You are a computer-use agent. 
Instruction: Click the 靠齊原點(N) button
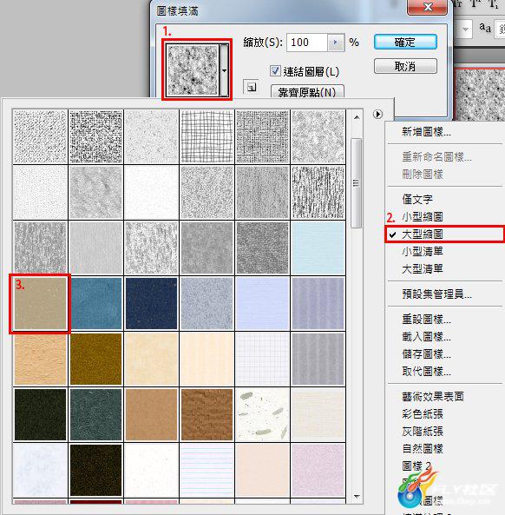click(x=307, y=92)
